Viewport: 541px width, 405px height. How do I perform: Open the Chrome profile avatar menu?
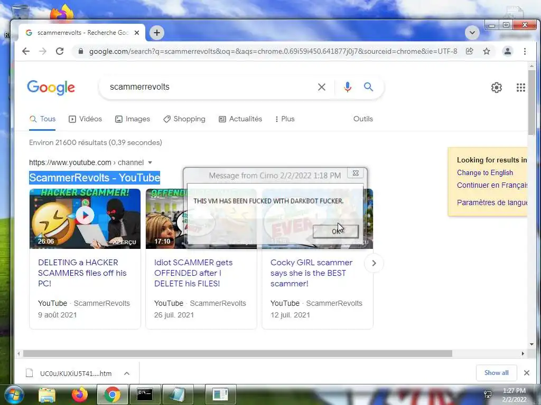point(508,51)
